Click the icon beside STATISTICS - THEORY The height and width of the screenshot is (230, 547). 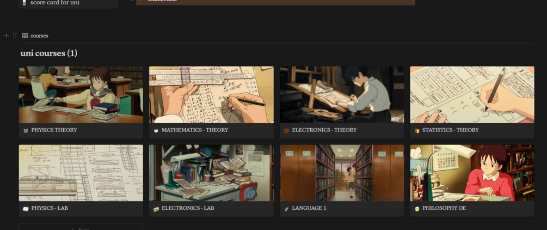pos(417,130)
